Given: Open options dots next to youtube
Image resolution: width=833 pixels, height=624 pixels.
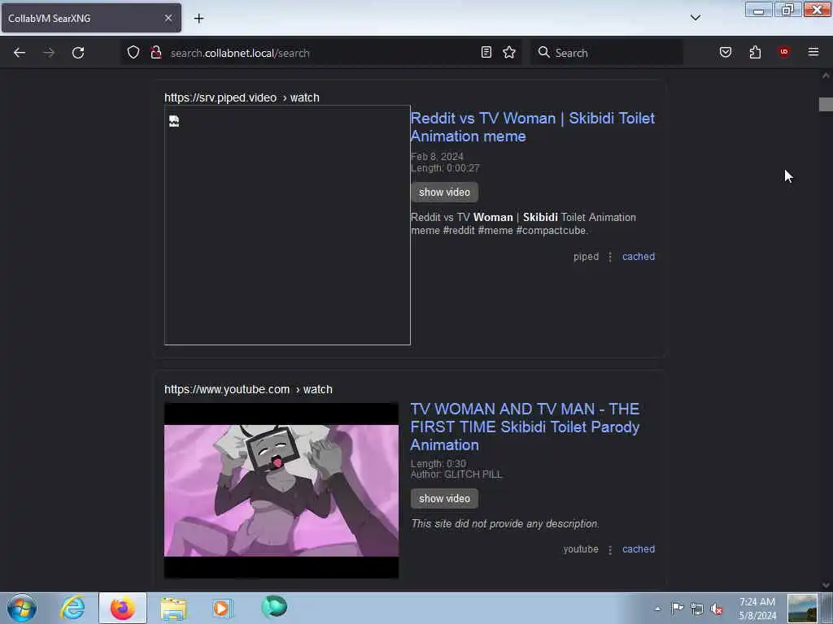Looking at the screenshot, I should (x=610, y=550).
